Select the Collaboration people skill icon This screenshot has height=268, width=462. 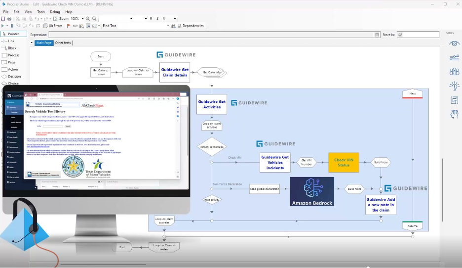(454, 72)
